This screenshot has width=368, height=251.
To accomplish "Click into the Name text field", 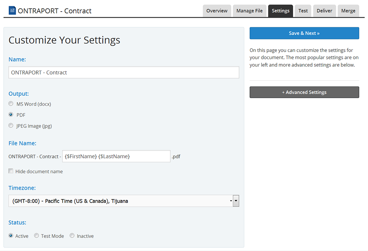I will pyautogui.click(x=124, y=72).
